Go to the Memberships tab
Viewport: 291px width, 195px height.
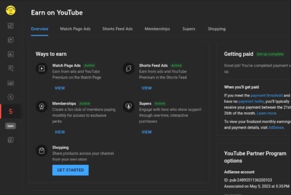pyautogui.click(x=157, y=29)
